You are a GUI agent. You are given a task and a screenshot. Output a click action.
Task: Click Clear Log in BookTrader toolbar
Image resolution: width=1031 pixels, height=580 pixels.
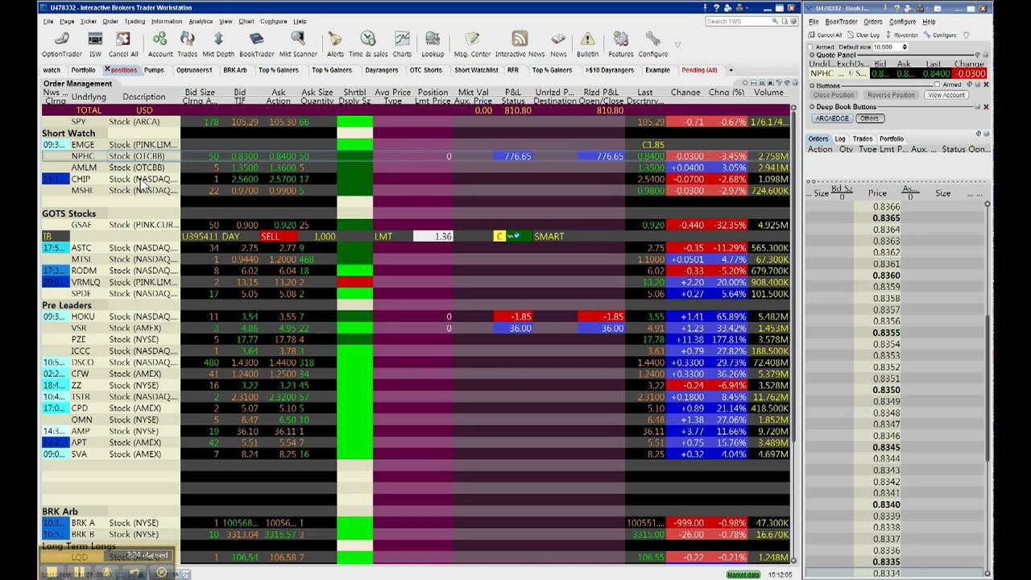pyautogui.click(x=863, y=35)
